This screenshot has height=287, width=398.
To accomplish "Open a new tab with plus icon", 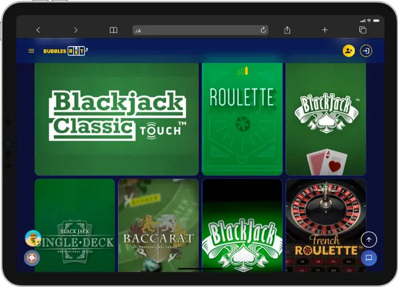I will coord(325,30).
